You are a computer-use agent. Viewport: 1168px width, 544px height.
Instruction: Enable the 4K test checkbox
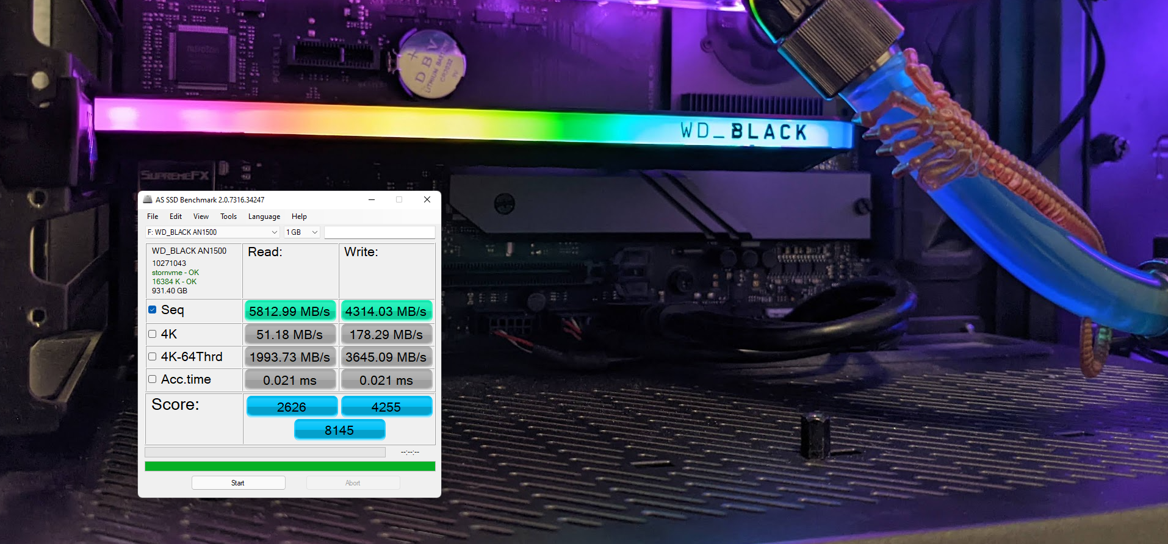pyautogui.click(x=153, y=334)
